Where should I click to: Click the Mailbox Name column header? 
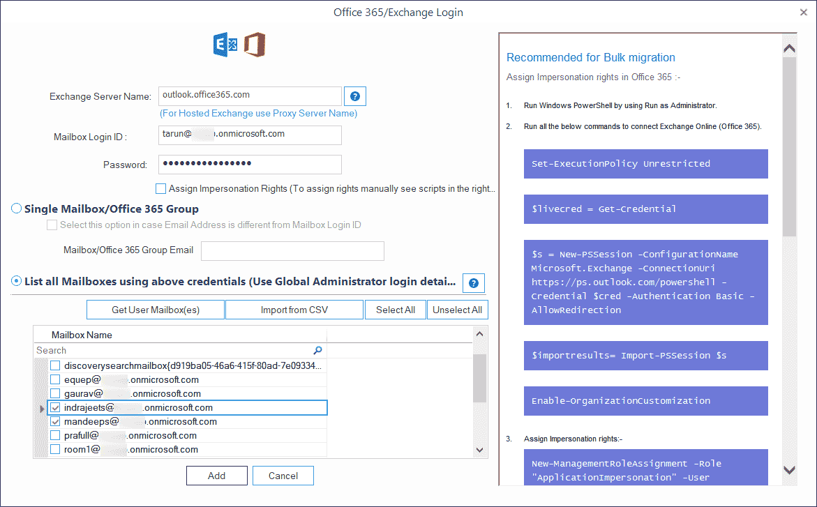[x=180, y=335]
